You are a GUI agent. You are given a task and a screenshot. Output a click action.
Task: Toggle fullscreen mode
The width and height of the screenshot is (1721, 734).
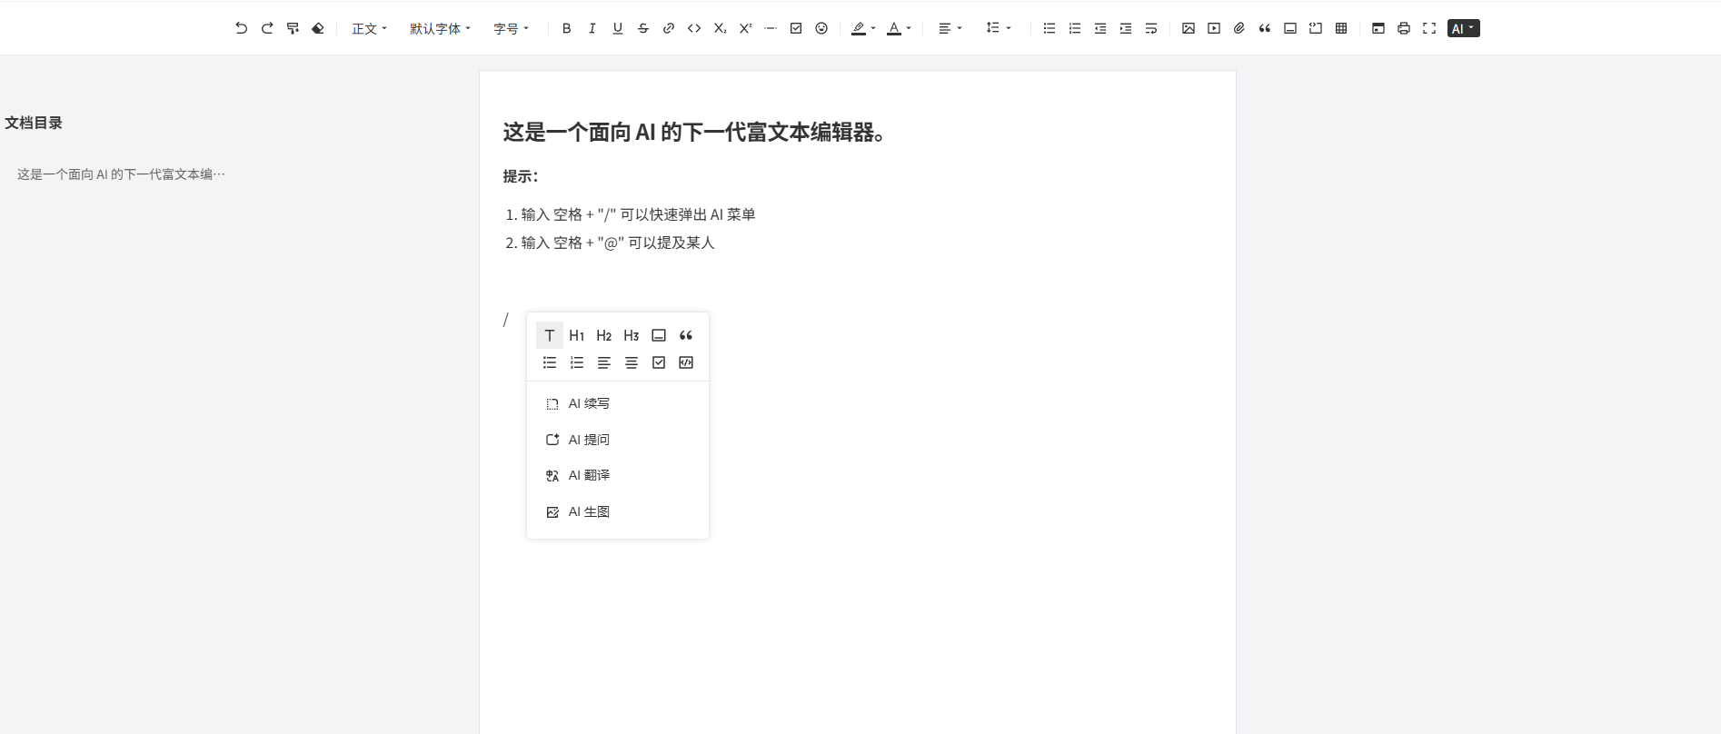[x=1429, y=28]
